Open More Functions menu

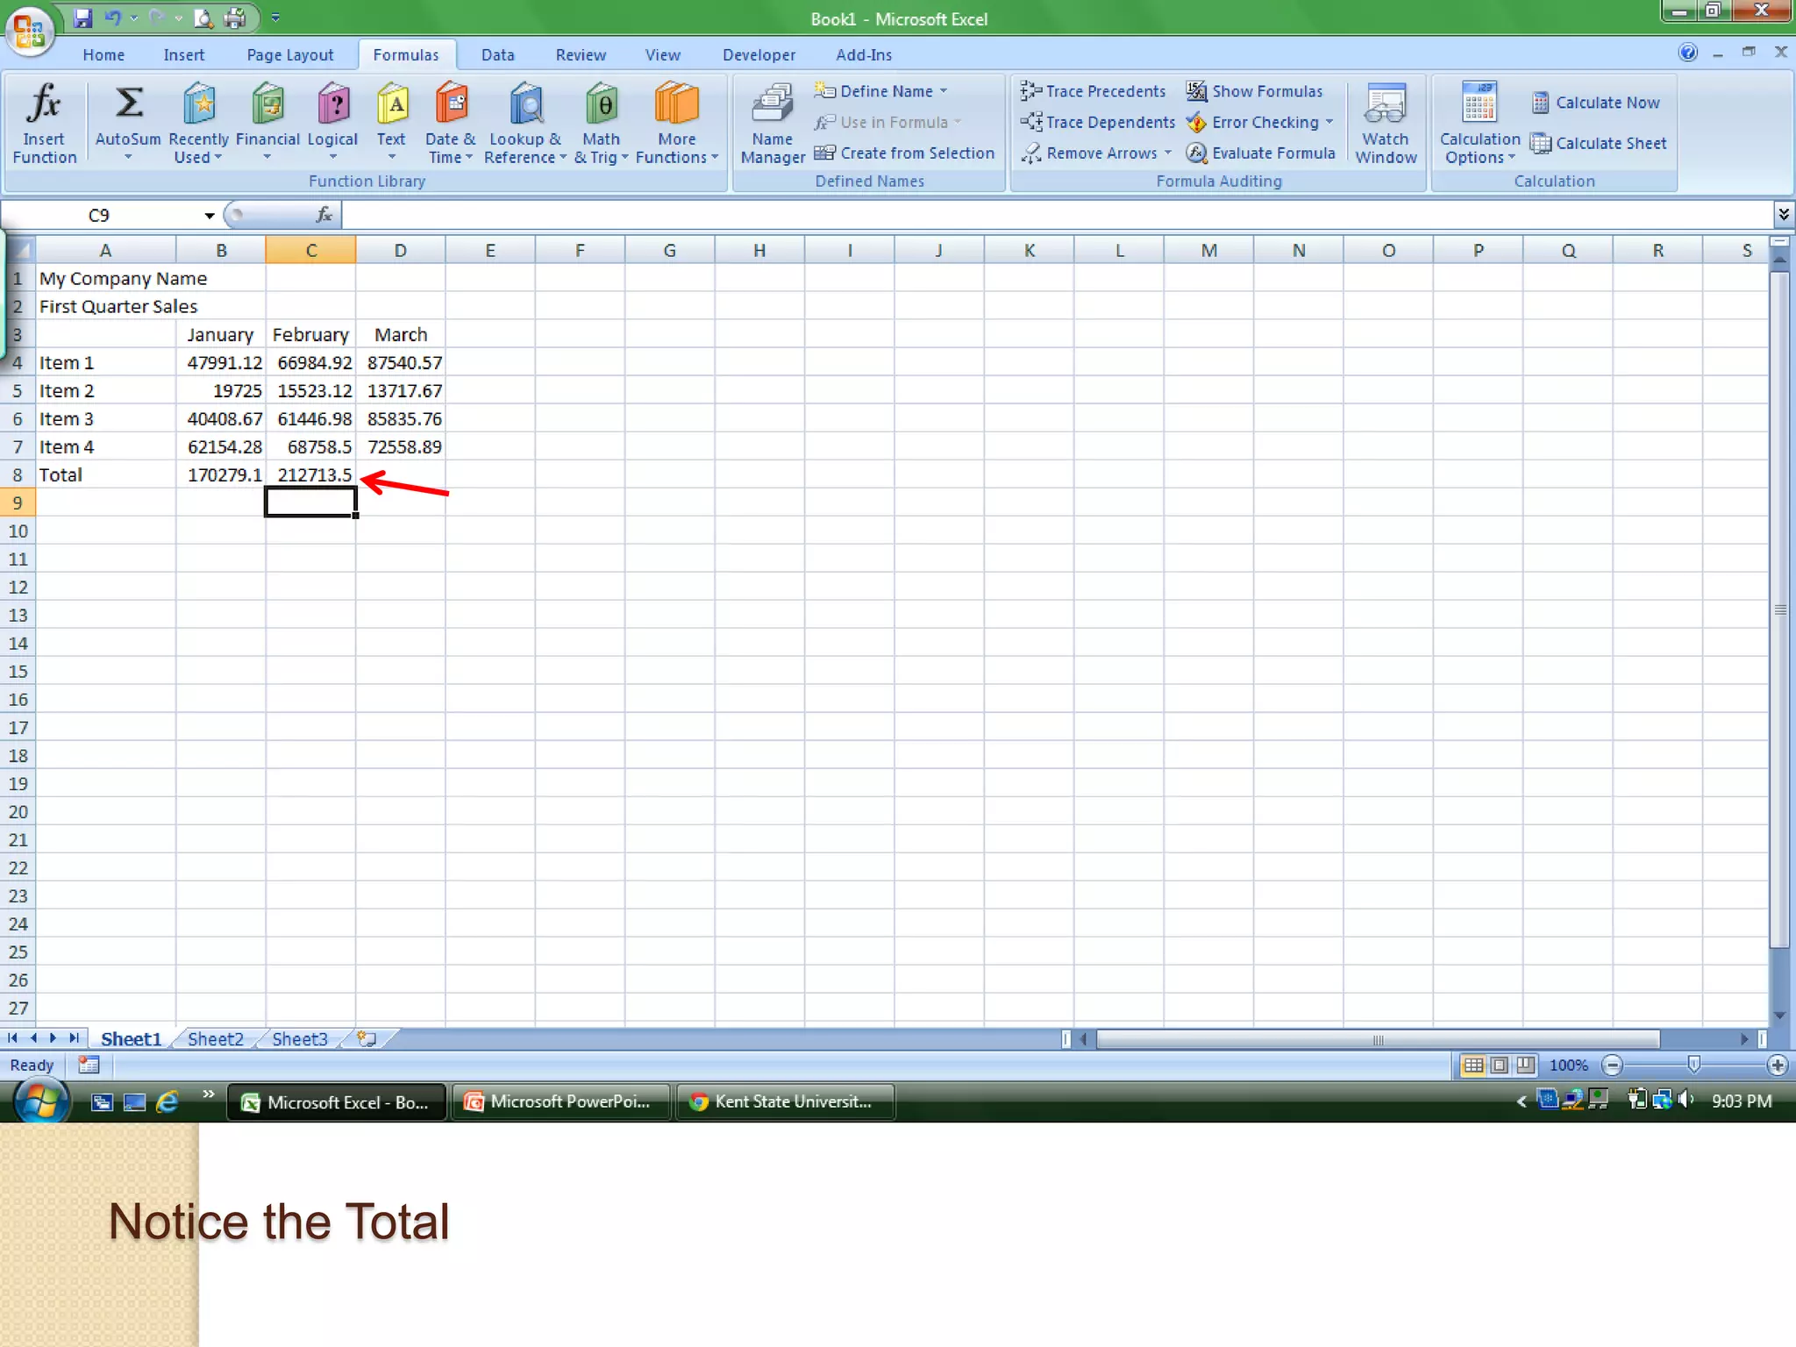[x=676, y=123]
